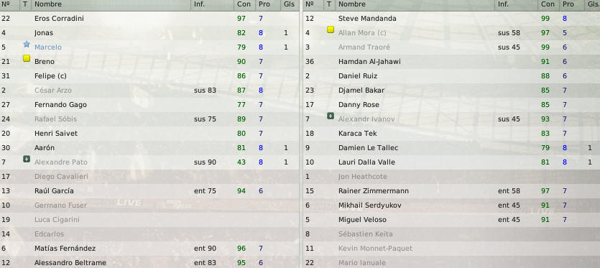Click the blue star icon beside Marcelo

click(x=27, y=45)
